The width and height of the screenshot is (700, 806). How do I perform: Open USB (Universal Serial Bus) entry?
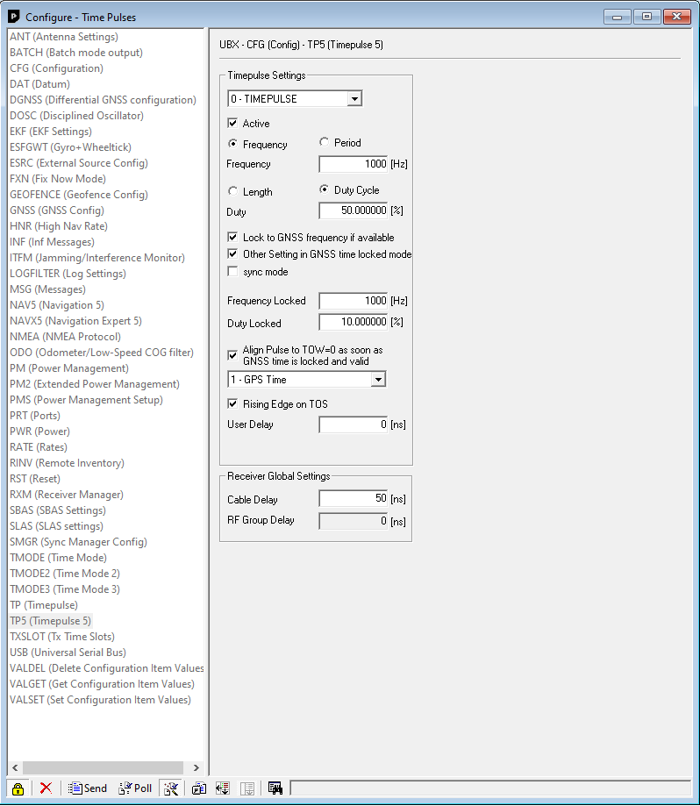[x=68, y=653]
